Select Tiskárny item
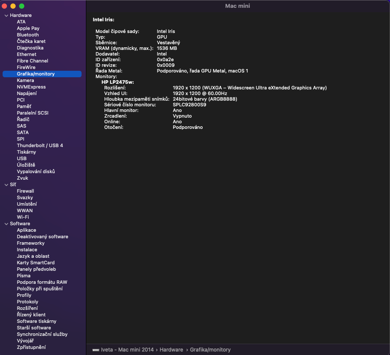 coord(26,152)
